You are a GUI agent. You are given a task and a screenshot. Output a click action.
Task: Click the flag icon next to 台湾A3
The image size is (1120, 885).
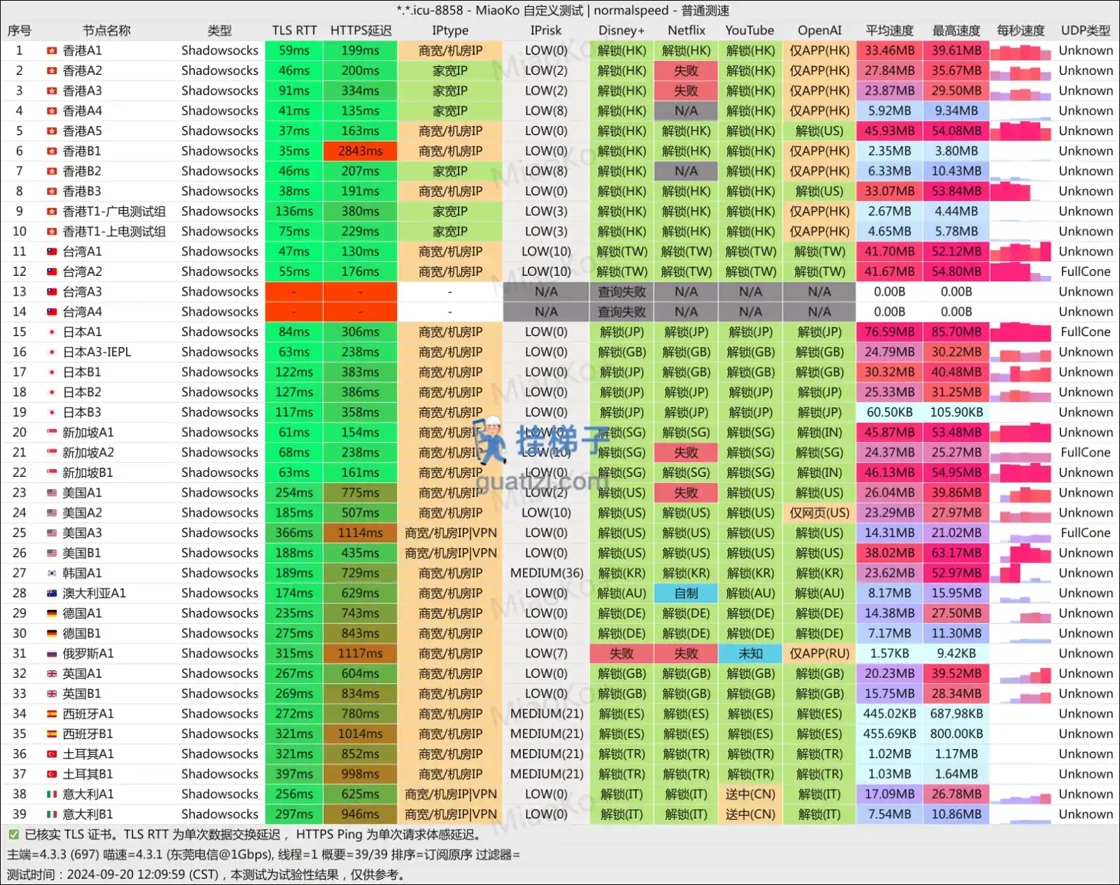coord(52,292)
